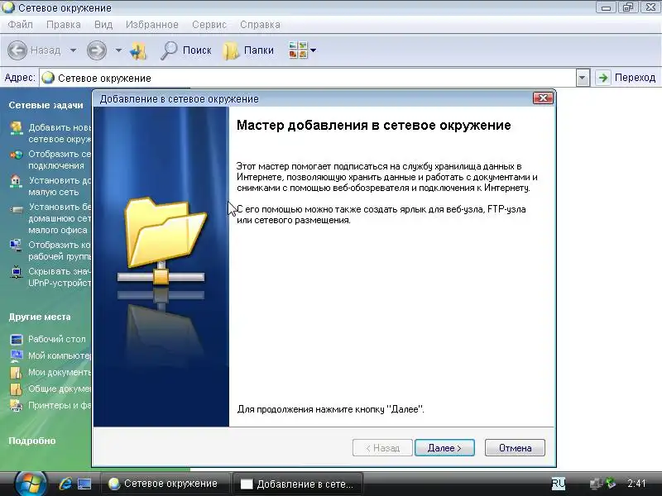Click the 2:41 taskbar clock
The image size is (662, 496).
click(636, 484)
